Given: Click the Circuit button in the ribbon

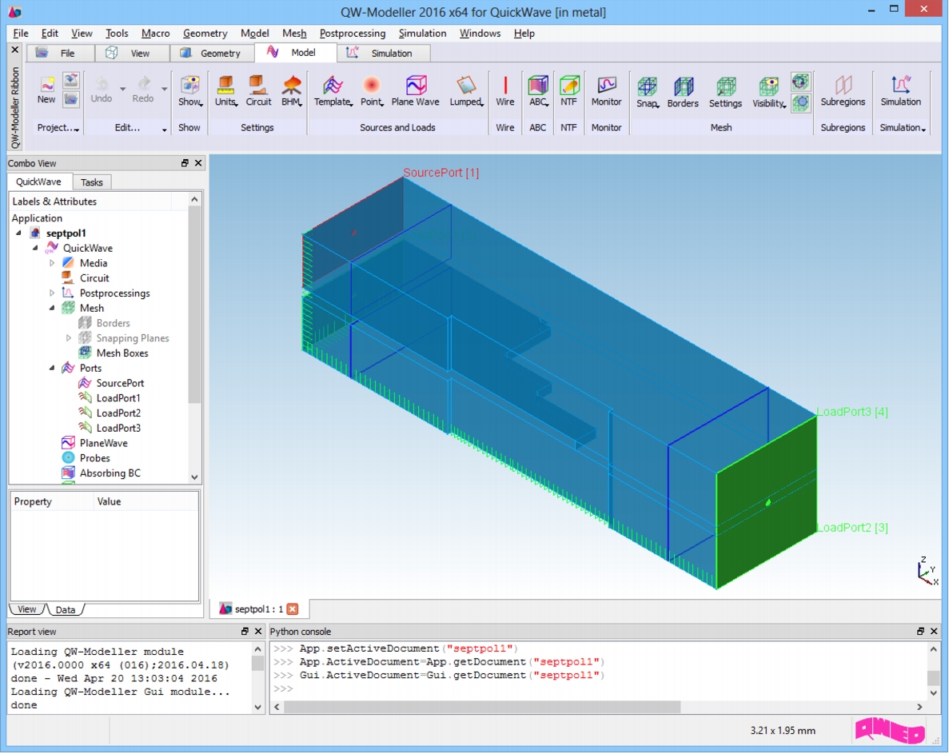Looking at the screenshot, I should click(258, 91).
